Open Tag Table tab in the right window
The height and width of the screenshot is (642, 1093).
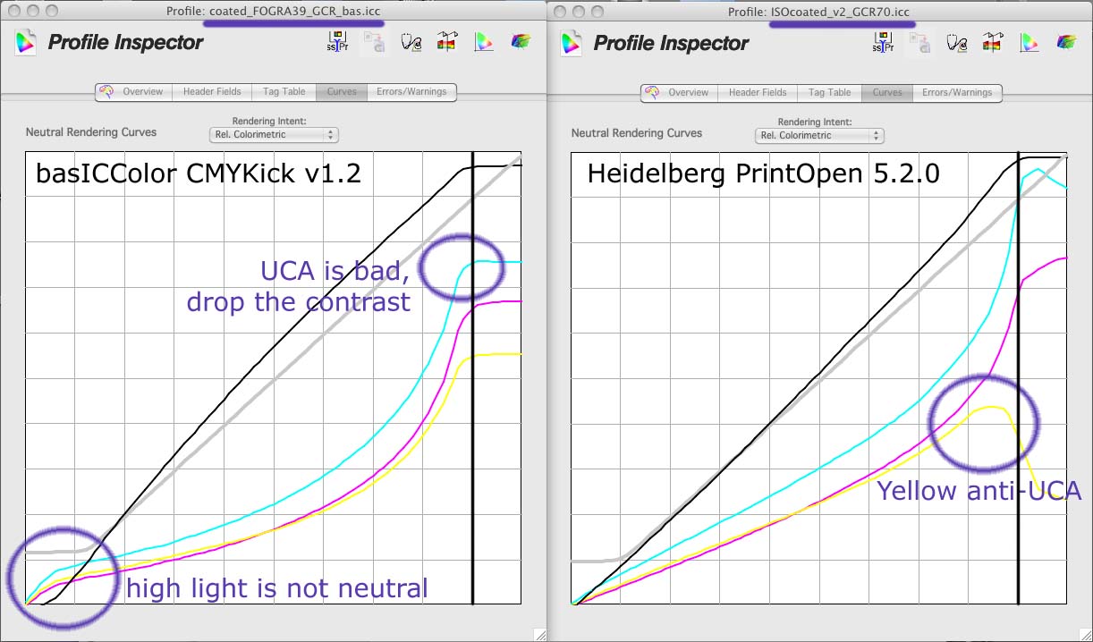[x=829, y=92]
